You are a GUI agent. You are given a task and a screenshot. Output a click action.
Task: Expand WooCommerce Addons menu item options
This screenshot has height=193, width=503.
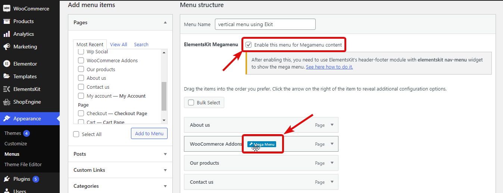click(x=332, y=144)
